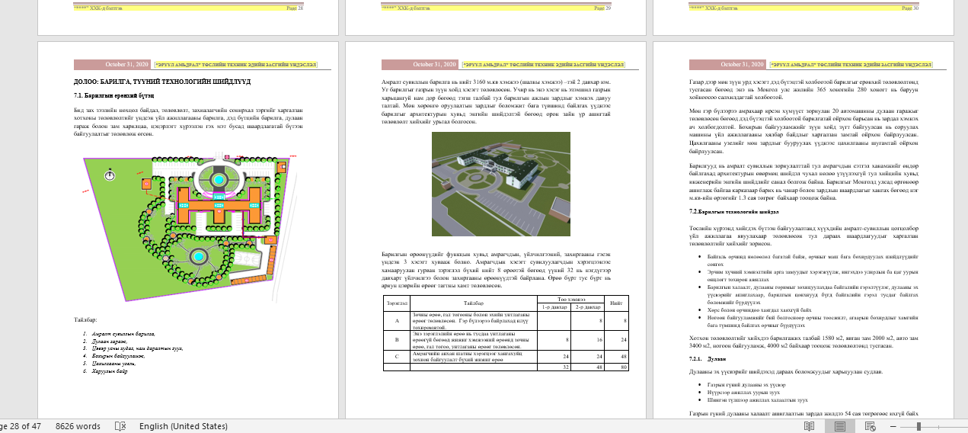Adjust the zoom slider handle
Viewport: 968px width, 433px height.
(919, 426)
